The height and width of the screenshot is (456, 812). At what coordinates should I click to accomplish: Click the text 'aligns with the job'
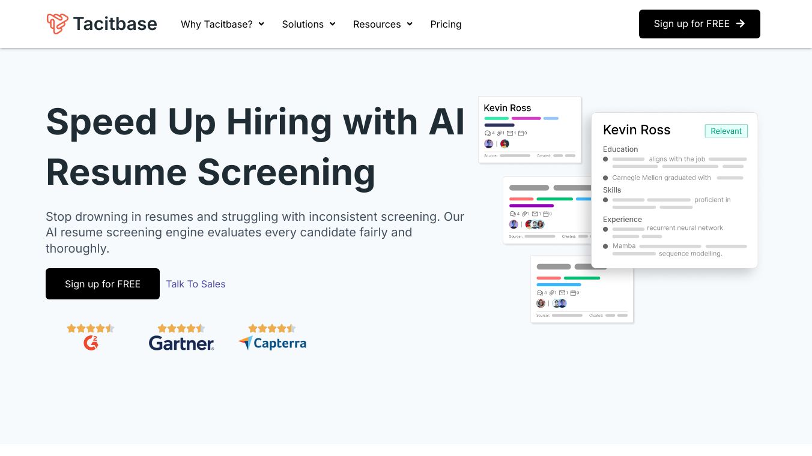click(677, 159)
